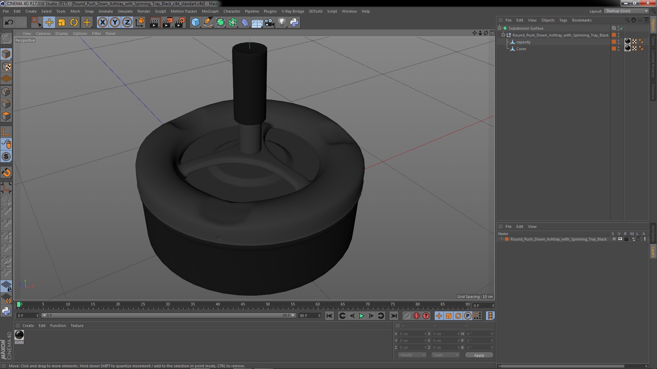Click the Undo arrow icon
This screenshot has height=369, width=657.
9,23
